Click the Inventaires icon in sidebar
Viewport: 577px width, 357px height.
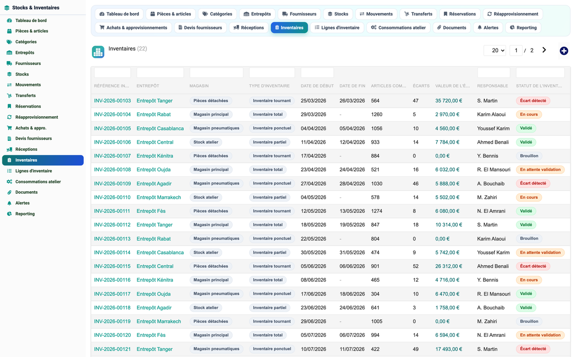pyautogui.click(x=9, y=160)
